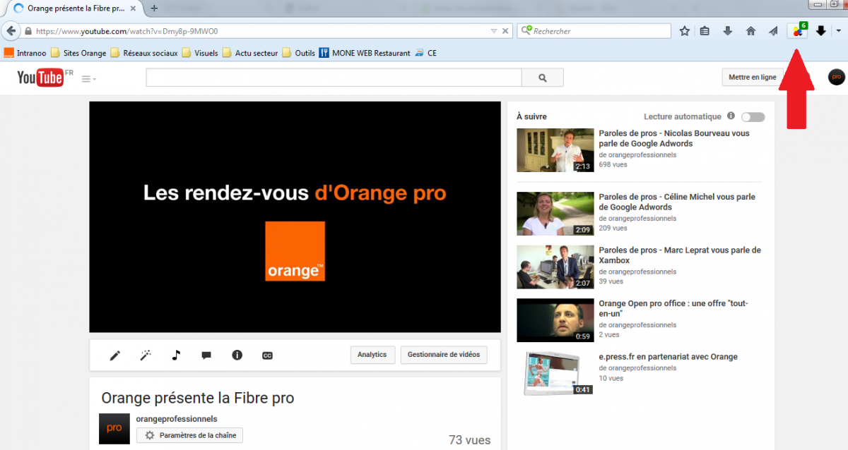Screen dimensions: 848x450
Task: Open the orangeprofessionnels channel avatar
Action: pyautogui.click(x=114, y=428)
